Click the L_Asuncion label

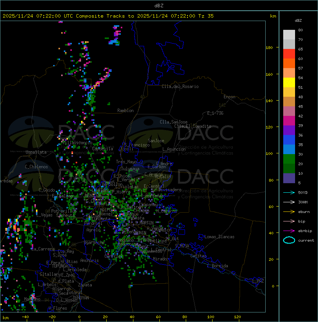(x=174, y=149)
